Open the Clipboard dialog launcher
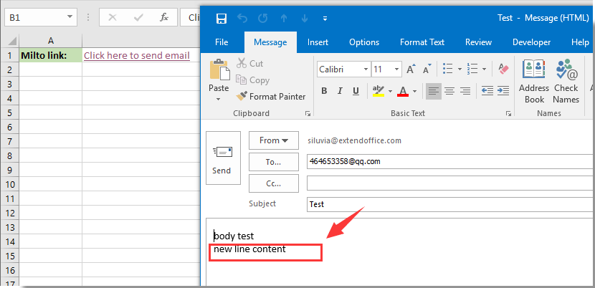 (x=308, y=113)
